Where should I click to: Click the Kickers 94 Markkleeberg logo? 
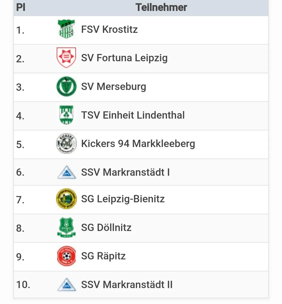click(66, 143)
